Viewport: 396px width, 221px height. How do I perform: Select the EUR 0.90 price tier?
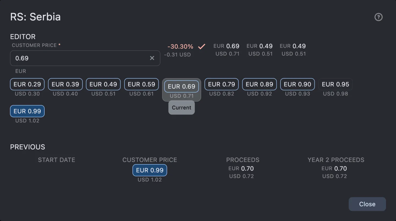point(297,84)
